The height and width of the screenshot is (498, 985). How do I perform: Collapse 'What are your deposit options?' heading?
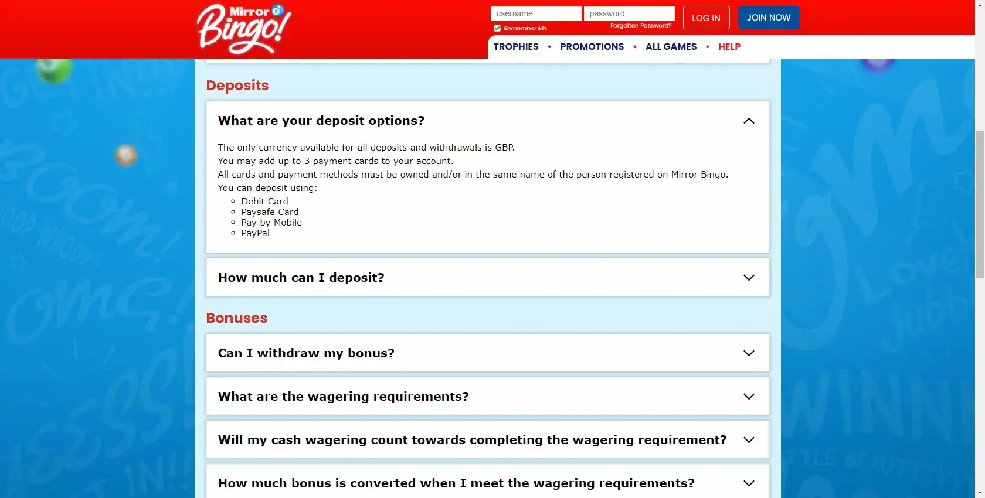(x=321, y=121)
